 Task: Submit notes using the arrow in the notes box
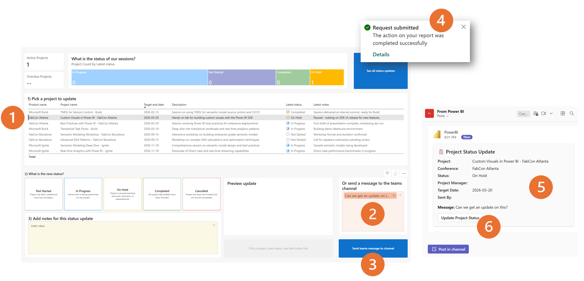coord(213,225)
